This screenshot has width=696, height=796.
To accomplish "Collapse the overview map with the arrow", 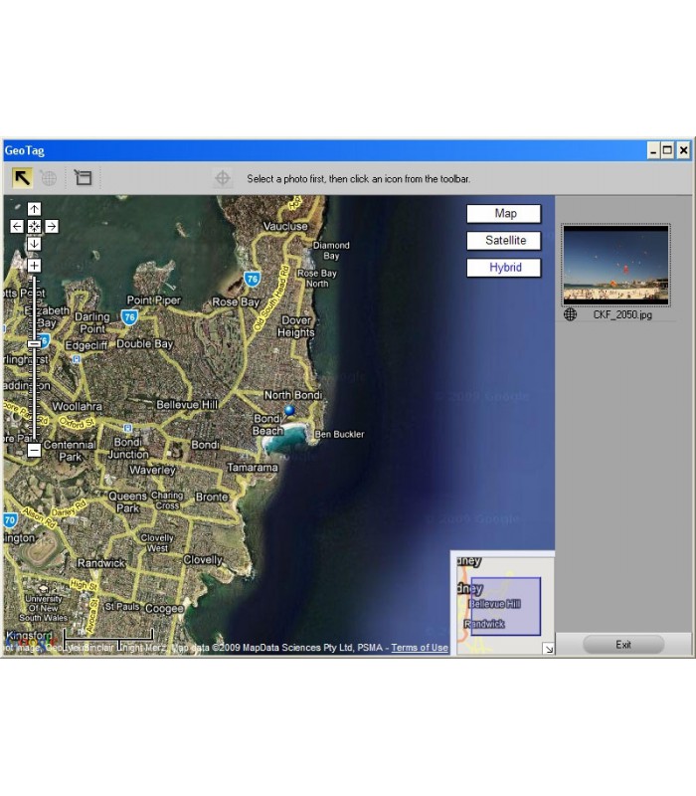I will (549, 649).
